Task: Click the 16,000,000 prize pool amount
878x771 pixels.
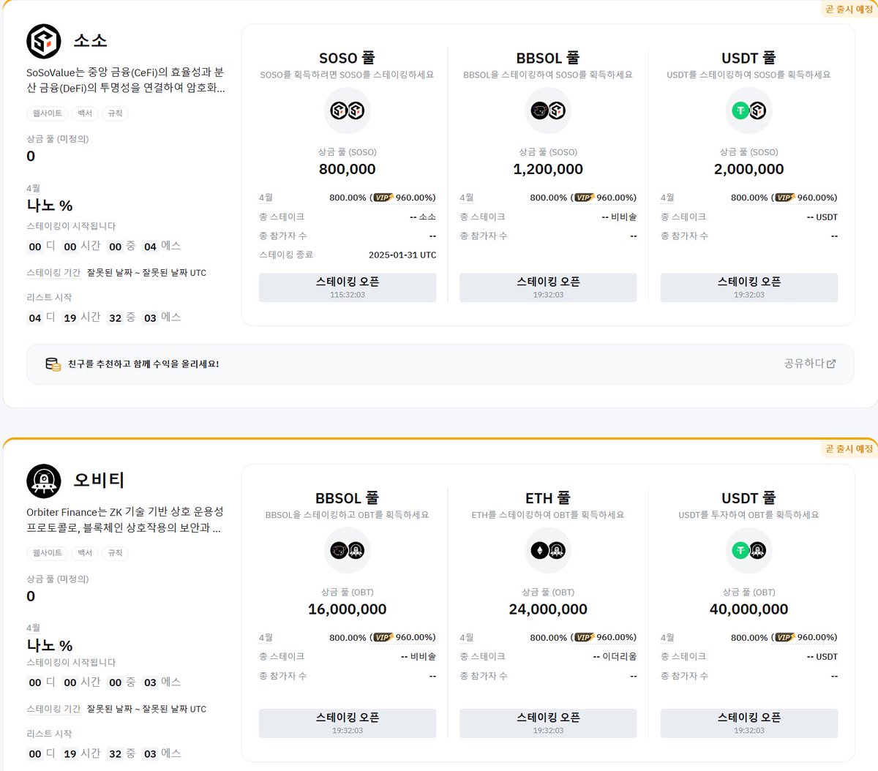Action: [x=348, y=609]
